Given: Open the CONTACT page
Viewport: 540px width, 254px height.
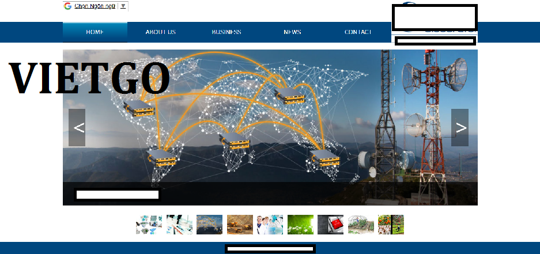Looking at the screenshot, I should 358,32.
